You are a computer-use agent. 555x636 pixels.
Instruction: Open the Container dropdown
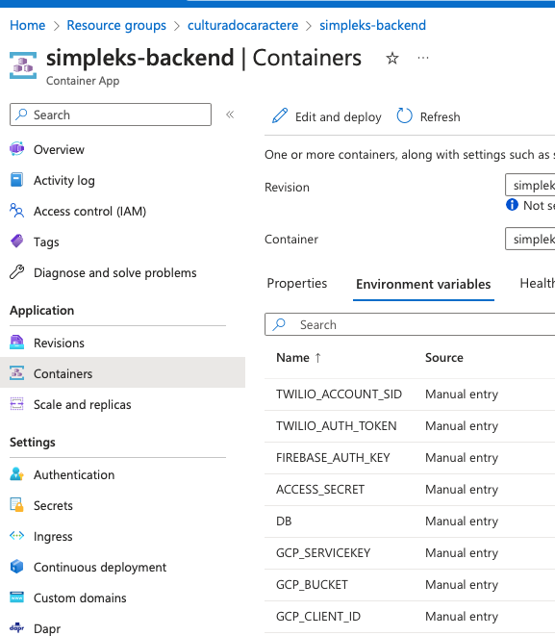(530, 239)
